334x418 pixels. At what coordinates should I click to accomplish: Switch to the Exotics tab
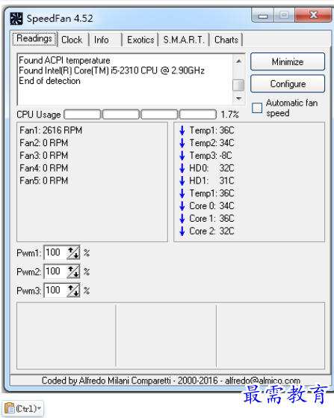click(x=140, y=40)
